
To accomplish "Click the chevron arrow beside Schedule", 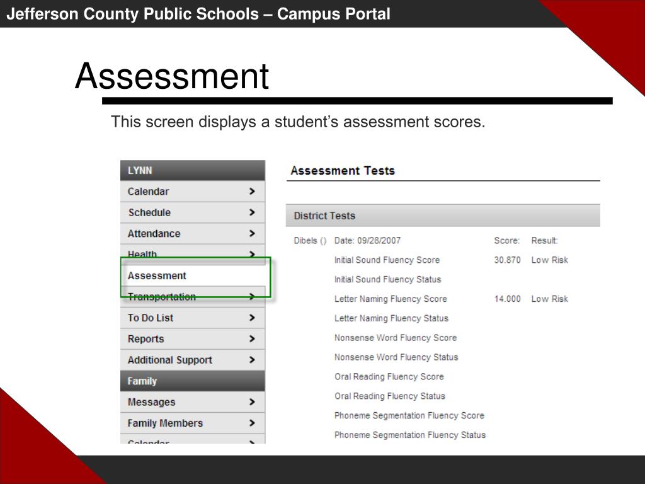I will 252,212.
